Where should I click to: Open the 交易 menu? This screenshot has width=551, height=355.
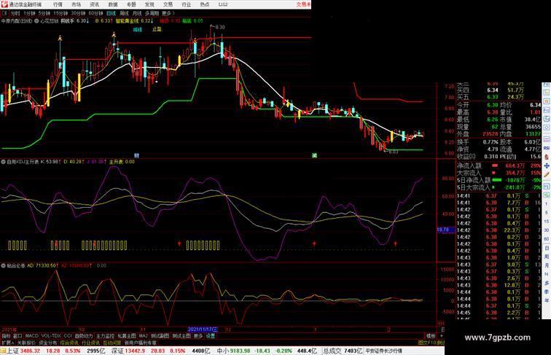168,4
